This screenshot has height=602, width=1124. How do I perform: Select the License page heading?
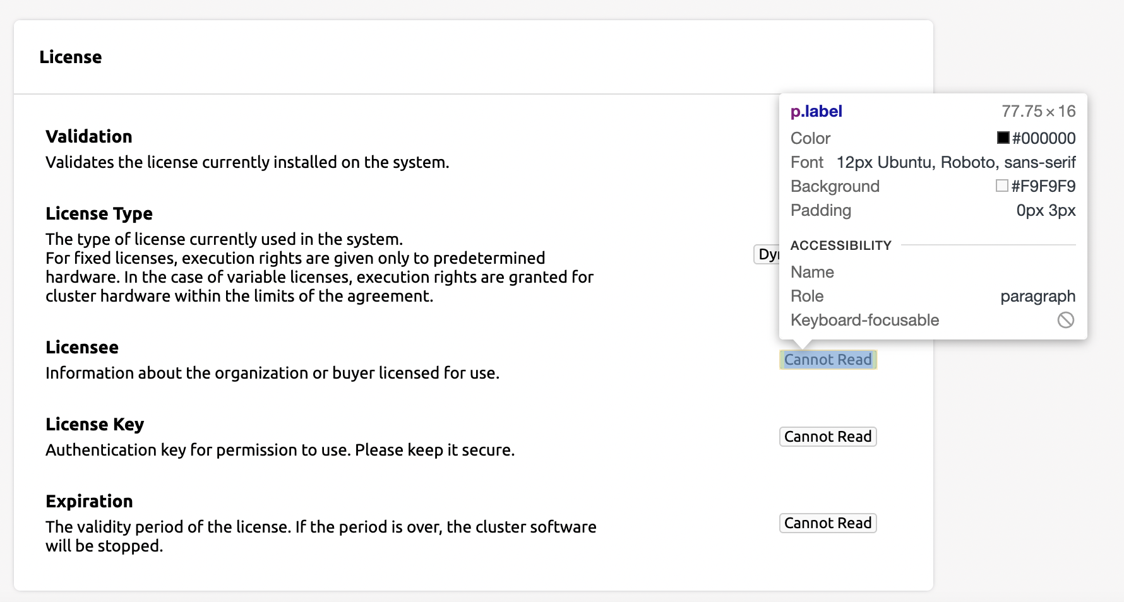[x=71, y=57]
